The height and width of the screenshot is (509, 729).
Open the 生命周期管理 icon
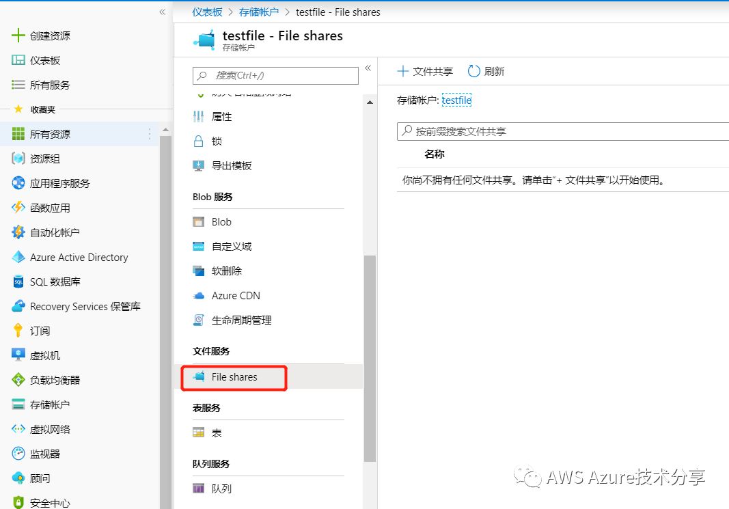pyautogui.click(x=199, y=320)
